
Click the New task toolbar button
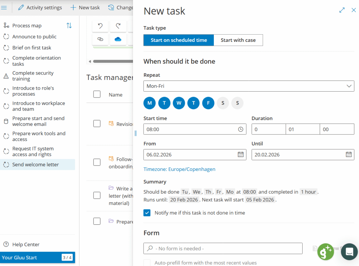85,8
